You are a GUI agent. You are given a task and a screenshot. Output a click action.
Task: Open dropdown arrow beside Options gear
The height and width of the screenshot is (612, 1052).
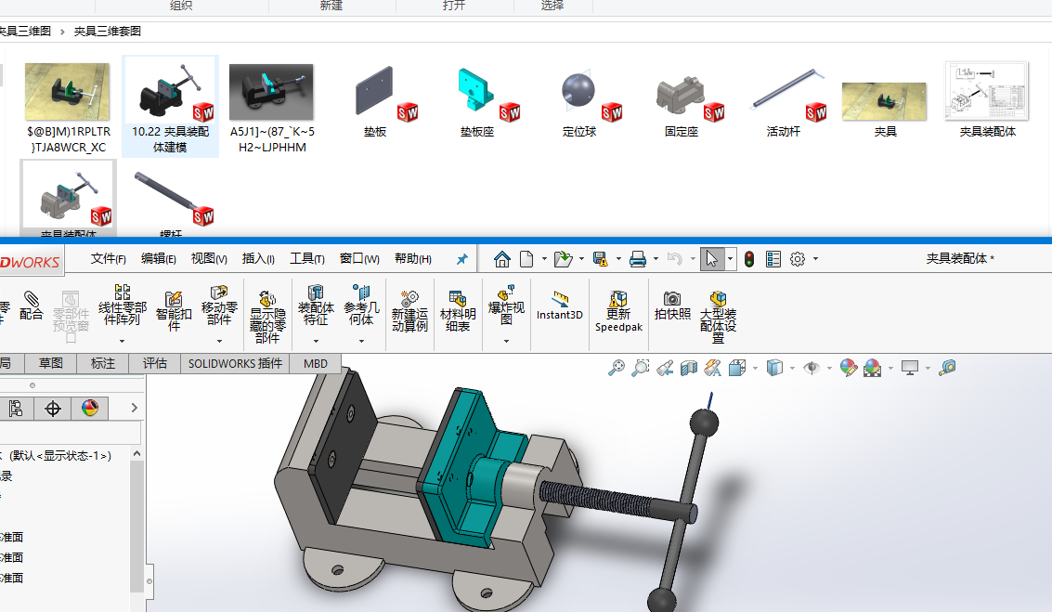[x=815, y=259]
